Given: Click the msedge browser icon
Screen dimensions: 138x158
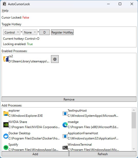Looking at the screenshot, I should click(x=65, y=125).
